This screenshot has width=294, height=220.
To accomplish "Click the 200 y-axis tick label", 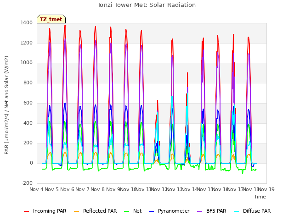I will [x=28, y=143].
